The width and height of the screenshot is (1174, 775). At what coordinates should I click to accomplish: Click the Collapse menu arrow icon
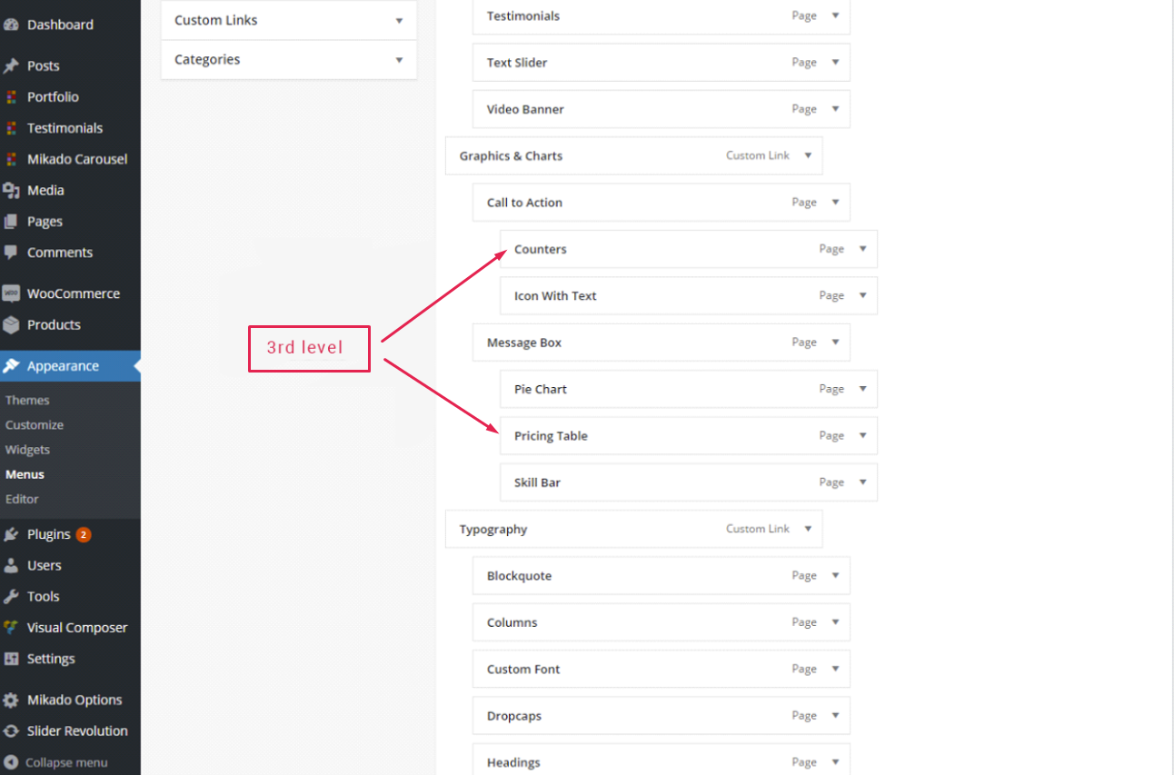point(12,762)
